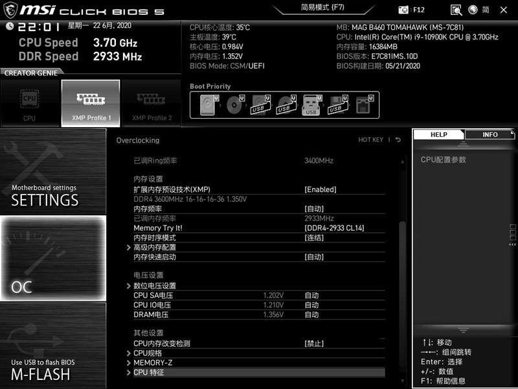
Task: Click the 简 language indicator
Action: pos(485,10)
